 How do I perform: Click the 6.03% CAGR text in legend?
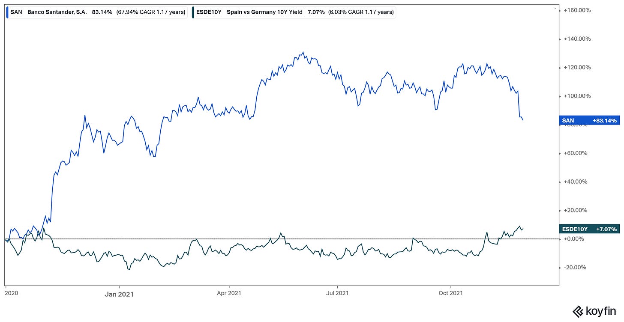click(x=361, y=12)
